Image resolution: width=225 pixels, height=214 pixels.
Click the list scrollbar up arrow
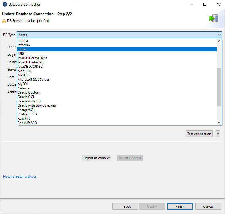pos(219,41)
